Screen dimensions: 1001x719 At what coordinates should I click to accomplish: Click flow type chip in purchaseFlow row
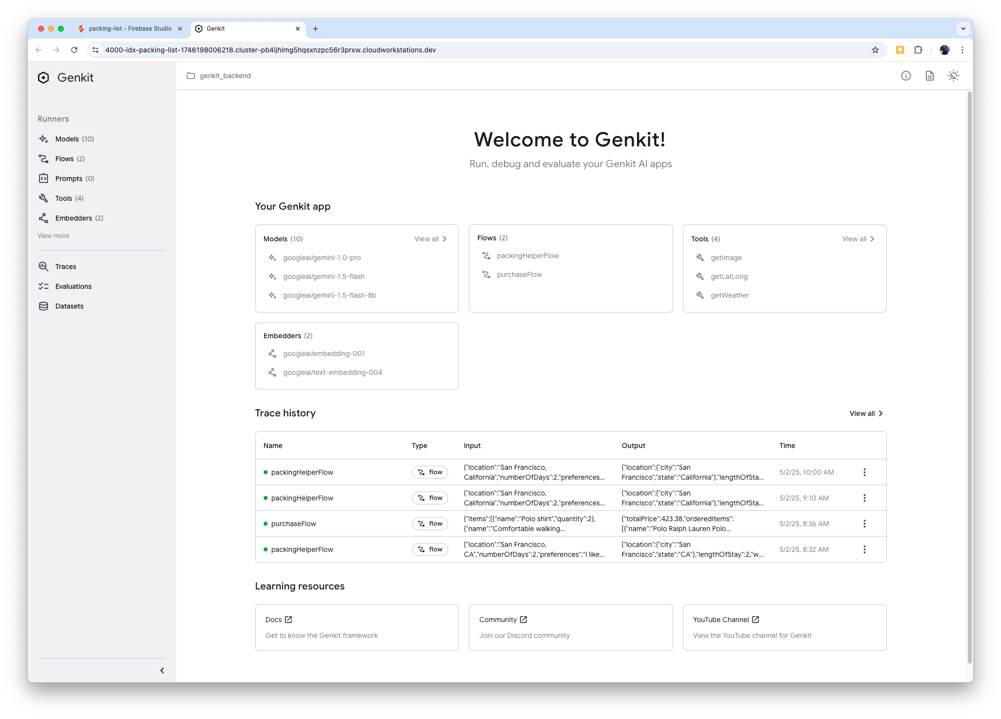(430, 524)
